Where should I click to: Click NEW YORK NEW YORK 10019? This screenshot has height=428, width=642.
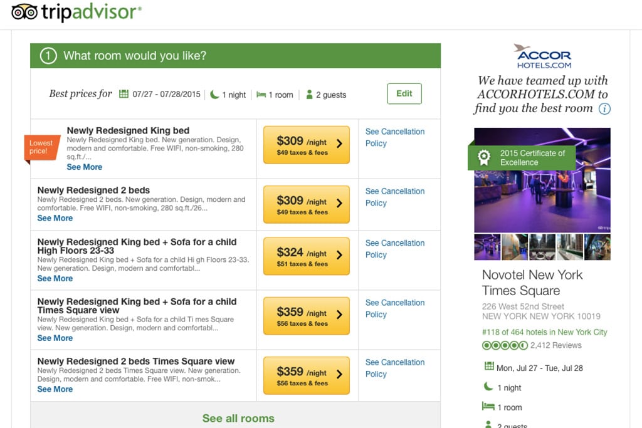[x=541, y=316]
